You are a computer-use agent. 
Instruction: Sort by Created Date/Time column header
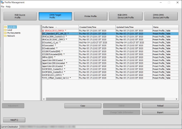(97, 27)
